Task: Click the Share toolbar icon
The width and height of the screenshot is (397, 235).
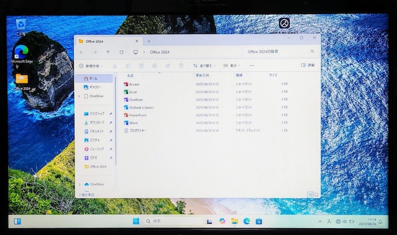Action: click(x=167, y=66)
